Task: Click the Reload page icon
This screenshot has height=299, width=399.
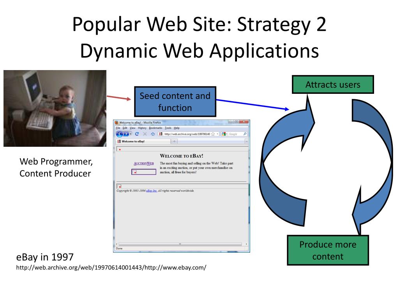Action: [137, 134]
